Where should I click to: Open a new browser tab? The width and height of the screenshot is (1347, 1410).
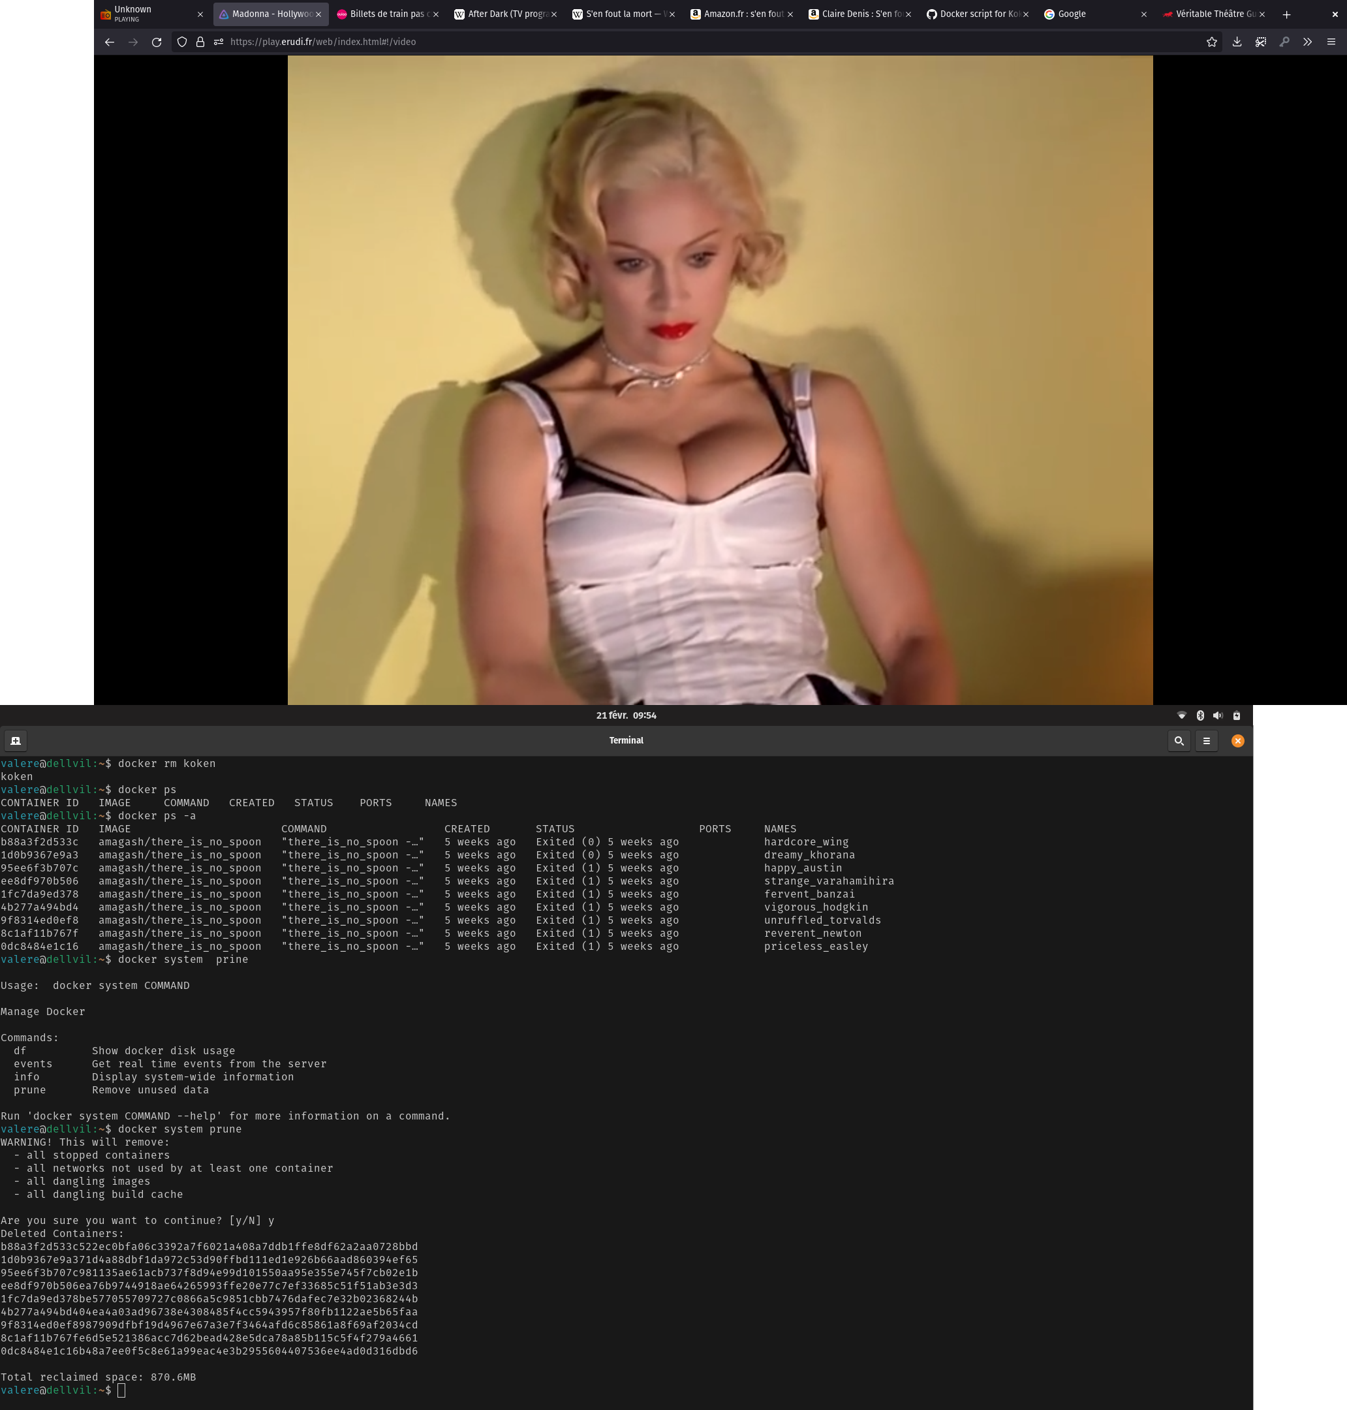click(x=1286, y=14)
